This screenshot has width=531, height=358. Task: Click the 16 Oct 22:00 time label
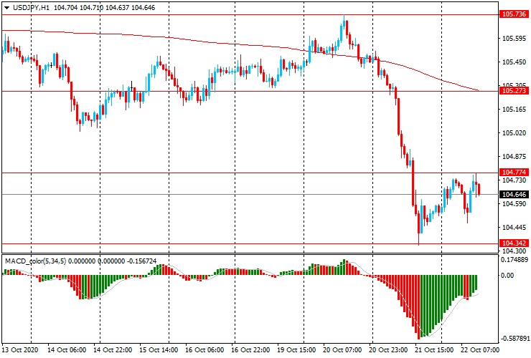point(250,349)
